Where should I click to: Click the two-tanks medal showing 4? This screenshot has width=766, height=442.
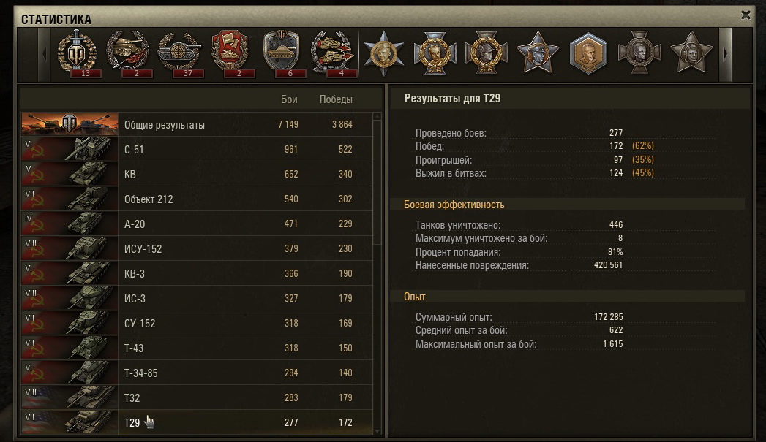coord(333,53)
